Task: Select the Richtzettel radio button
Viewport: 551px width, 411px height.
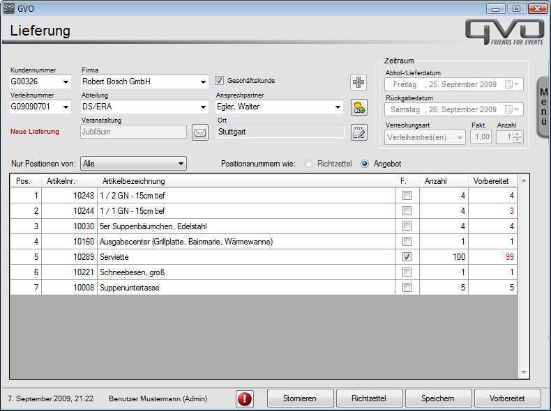Action: tap(308, 164)
